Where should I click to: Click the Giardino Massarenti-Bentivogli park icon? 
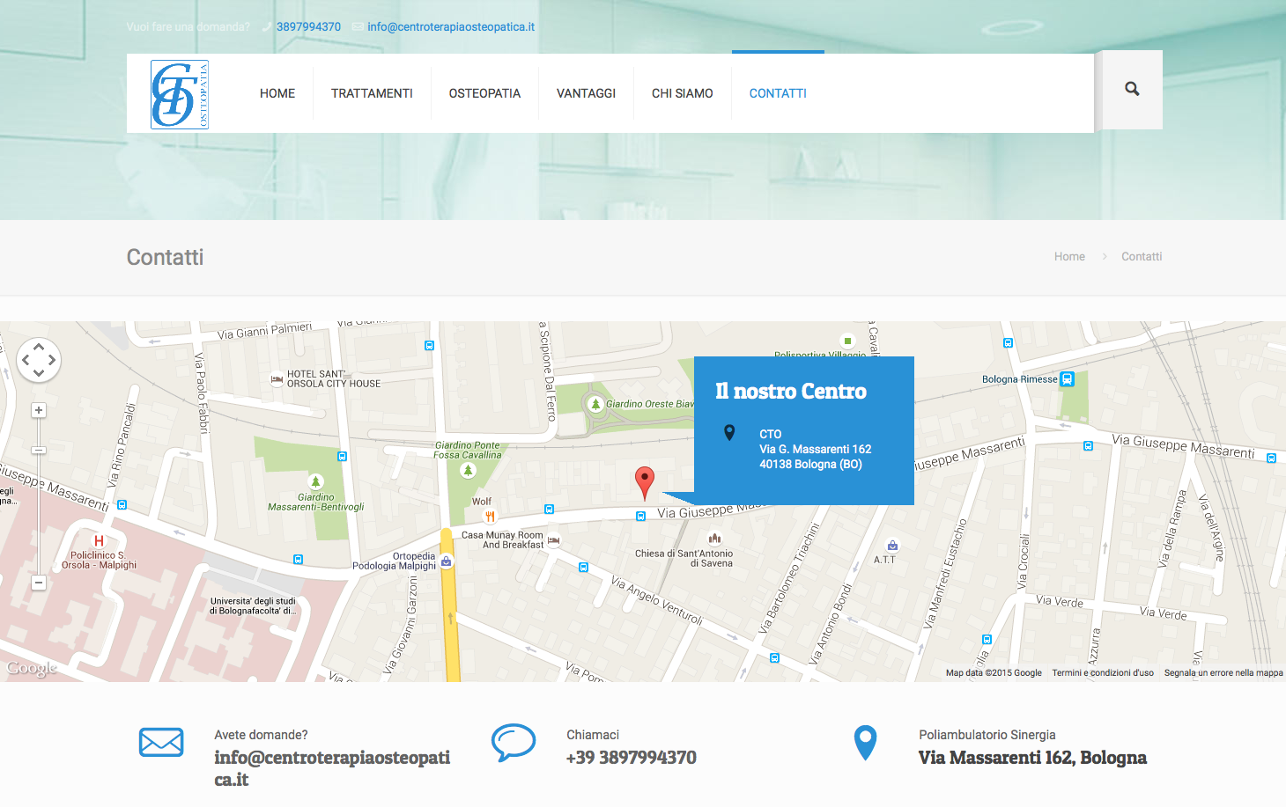[x=315, y=481]
